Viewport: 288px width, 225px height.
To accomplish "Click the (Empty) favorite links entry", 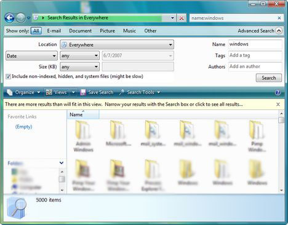I will tap(23, 127).
